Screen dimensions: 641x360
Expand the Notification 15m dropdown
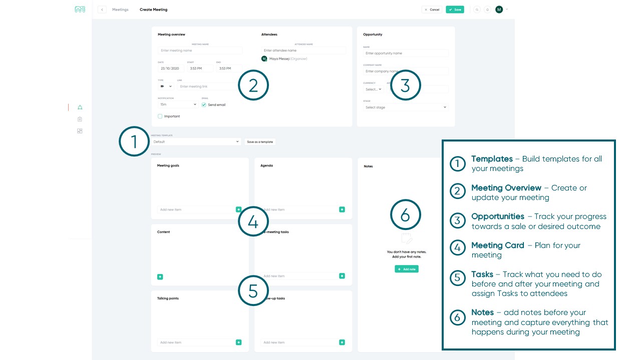click(x=178, y=104)
